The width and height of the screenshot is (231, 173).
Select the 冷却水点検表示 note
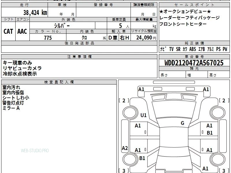[x=20, y=74]
